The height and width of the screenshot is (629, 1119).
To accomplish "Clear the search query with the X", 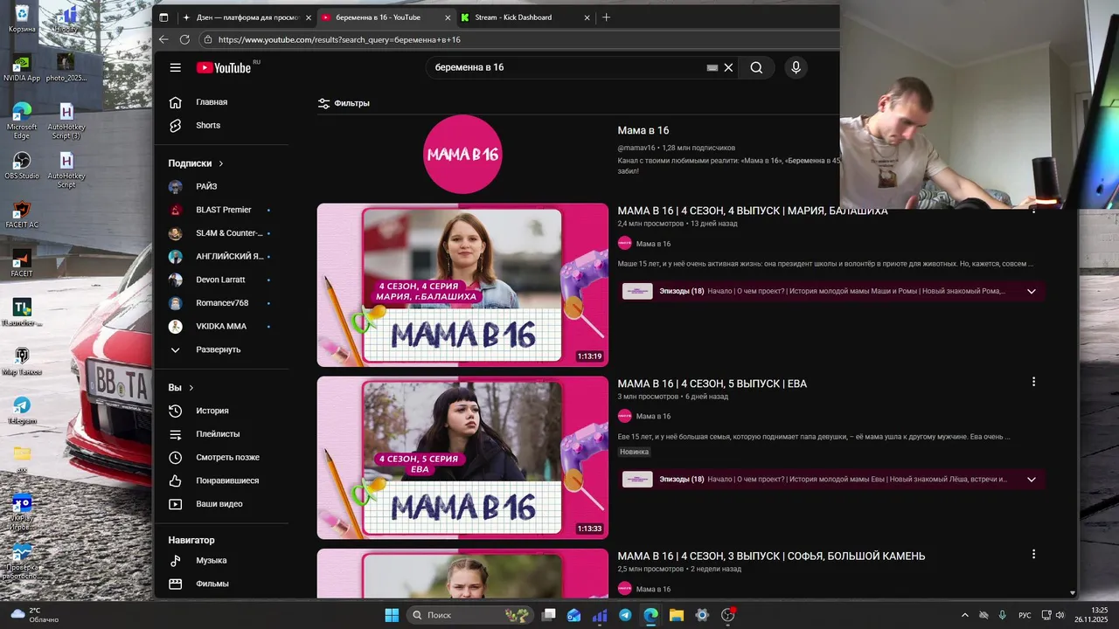I will point(728,67).
